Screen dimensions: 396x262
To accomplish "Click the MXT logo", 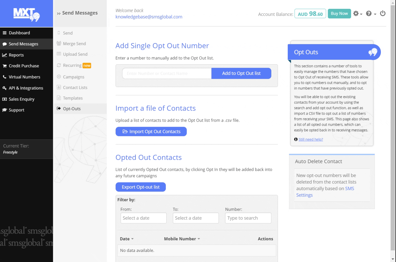I will (27, 14).
